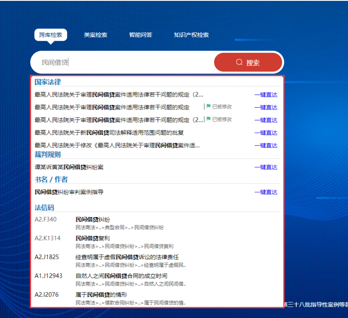Use 一键直达 for 谭某诉黄某民间借贷纠纷案
Viewport: 348px width, 318px height.
266,167
